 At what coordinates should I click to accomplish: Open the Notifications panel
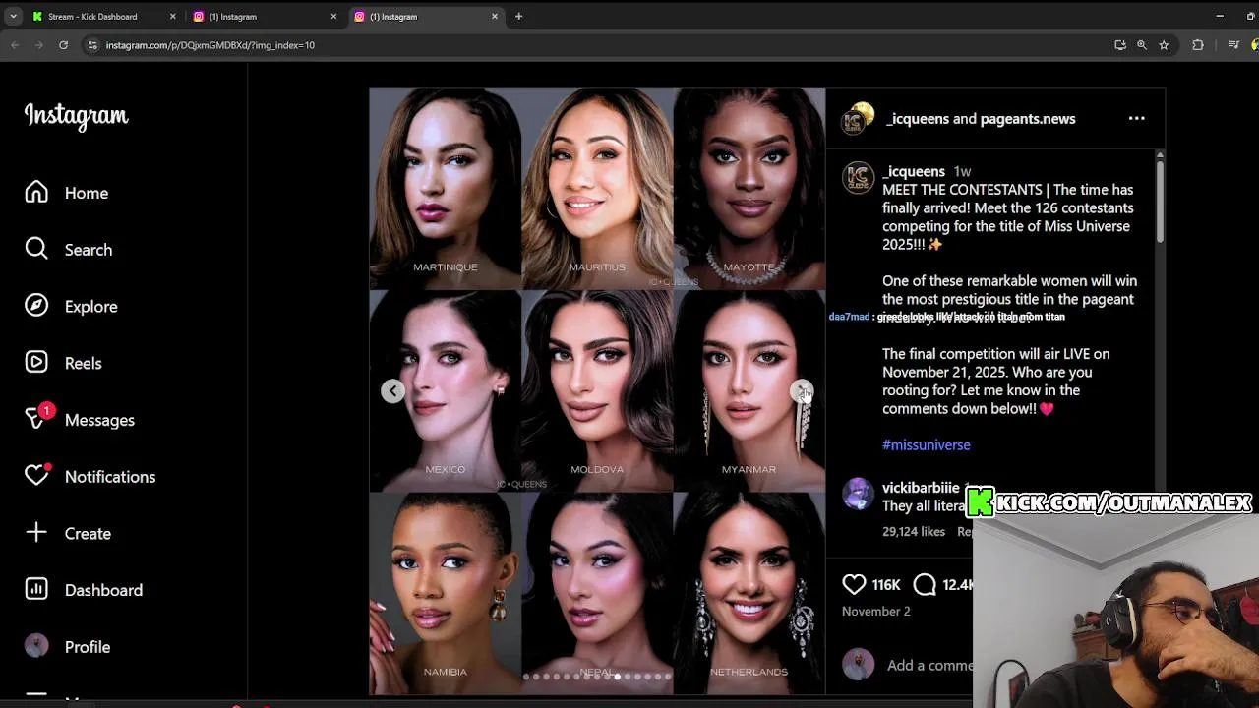coord(90,477)
